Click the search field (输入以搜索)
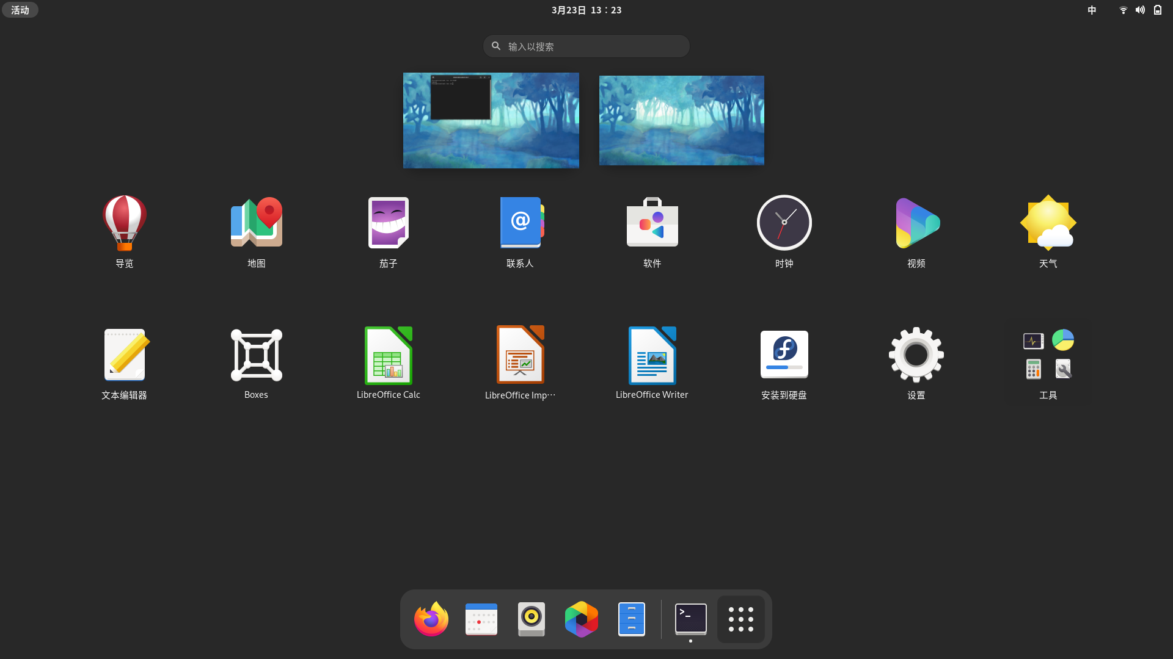The width and height of the screenshot is (1173, 659). pos(586,46)
